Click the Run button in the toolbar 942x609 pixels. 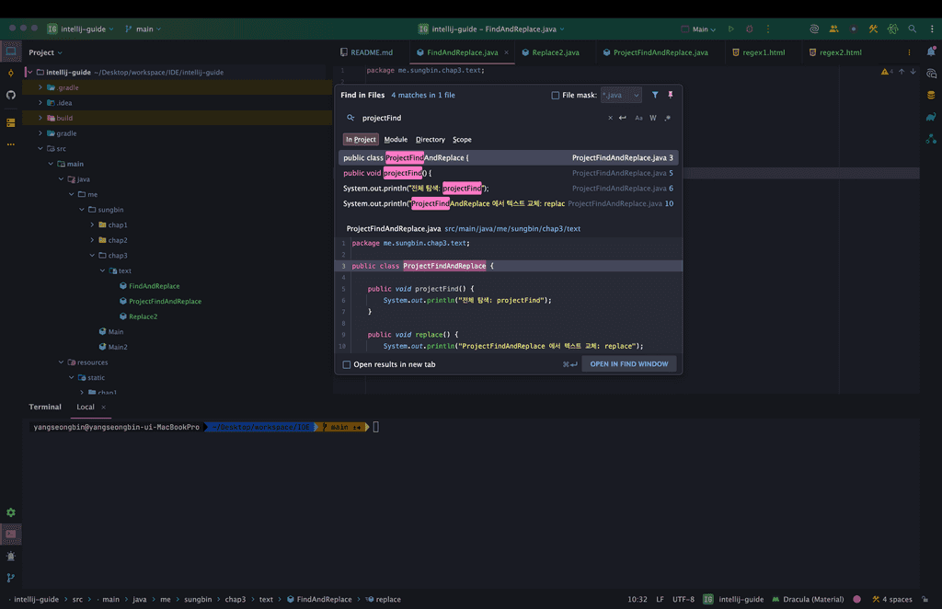[x=731, y=29]
